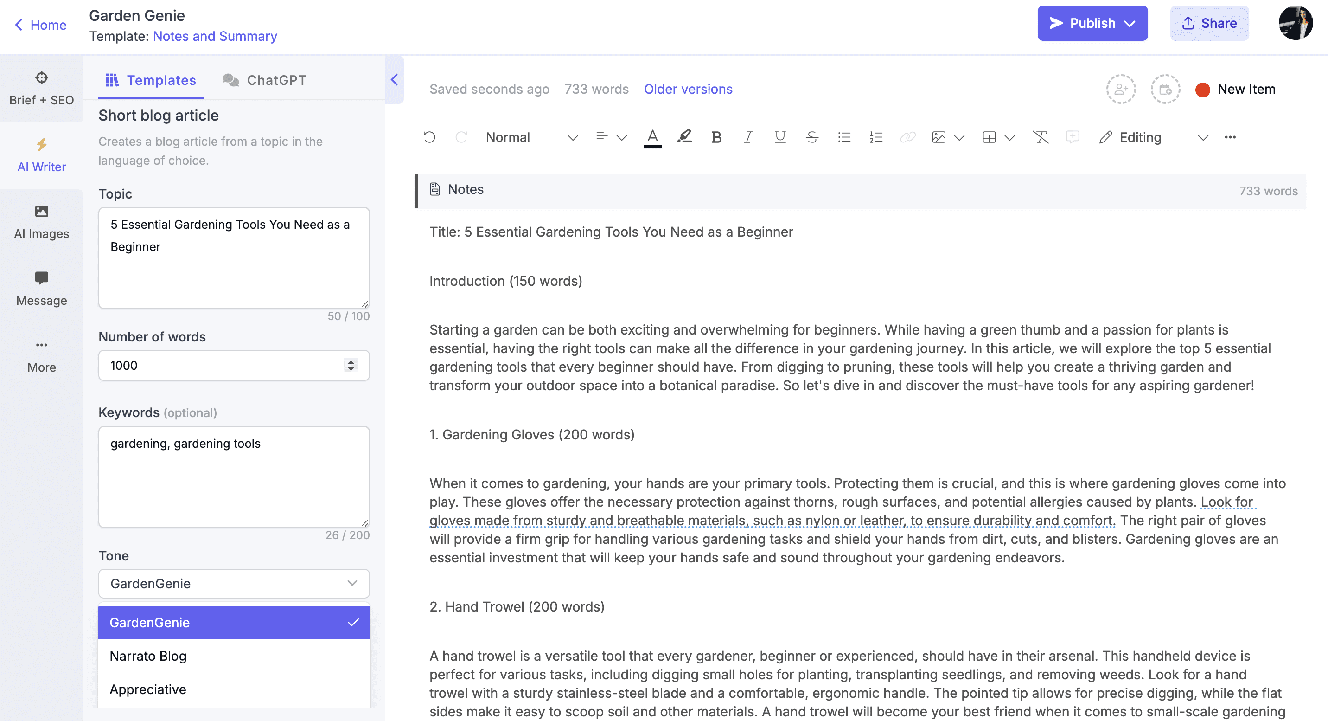Image resolution: width=1328 pixels, height=721 pixels.
Task: Open the text color picker icon
Action: (652, 138)
